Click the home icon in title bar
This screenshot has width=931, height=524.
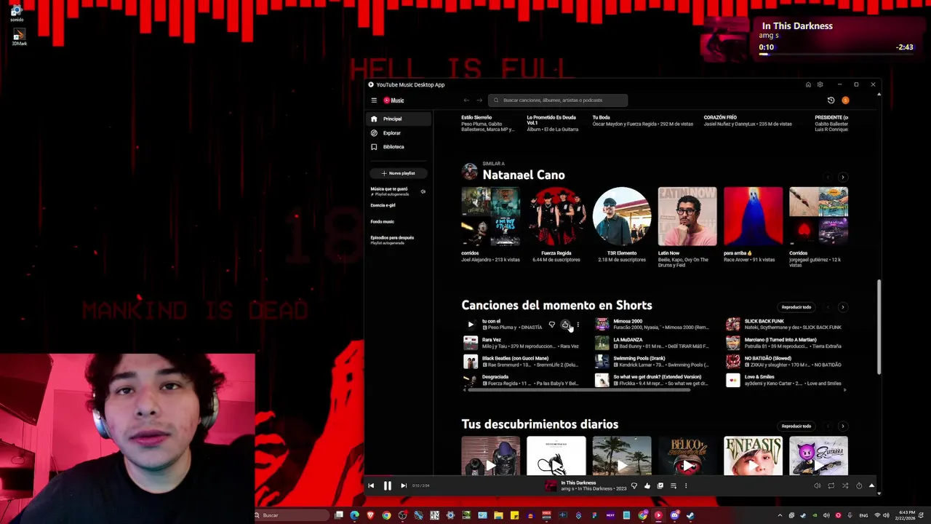[808, 84]
